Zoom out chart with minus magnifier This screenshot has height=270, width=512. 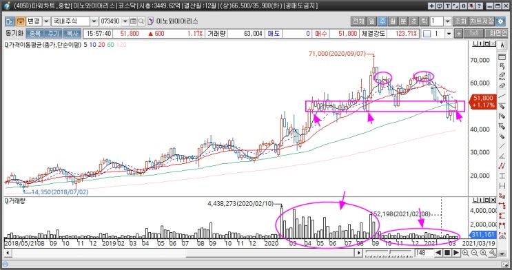[474, 253]
